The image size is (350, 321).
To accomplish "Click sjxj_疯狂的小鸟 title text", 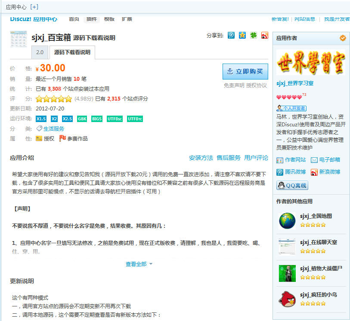I will point(319,295).
